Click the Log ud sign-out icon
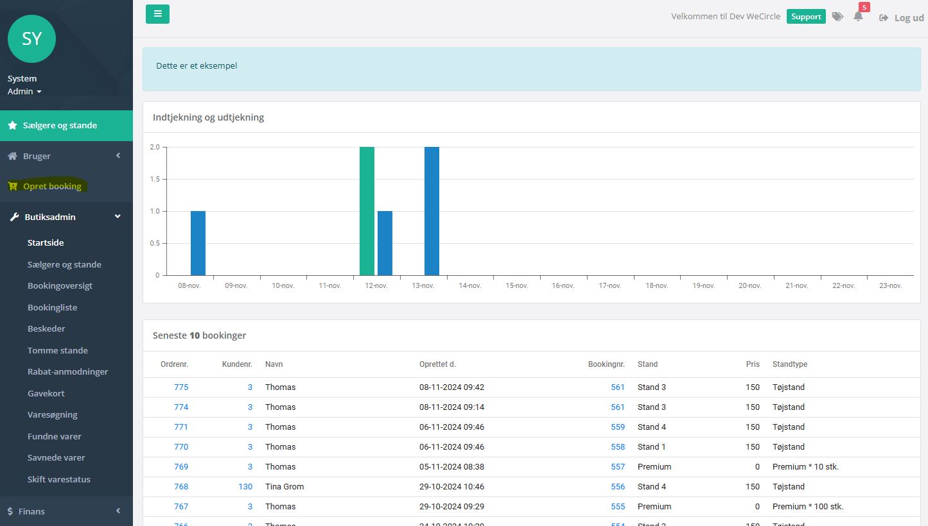This screenshot has width=928, height=526. click(x=884, y=18)
